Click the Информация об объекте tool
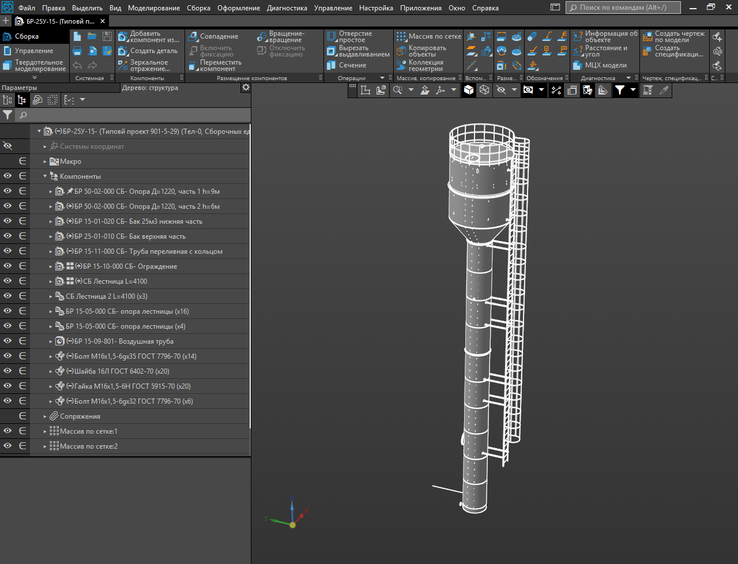 click(605, 37)
